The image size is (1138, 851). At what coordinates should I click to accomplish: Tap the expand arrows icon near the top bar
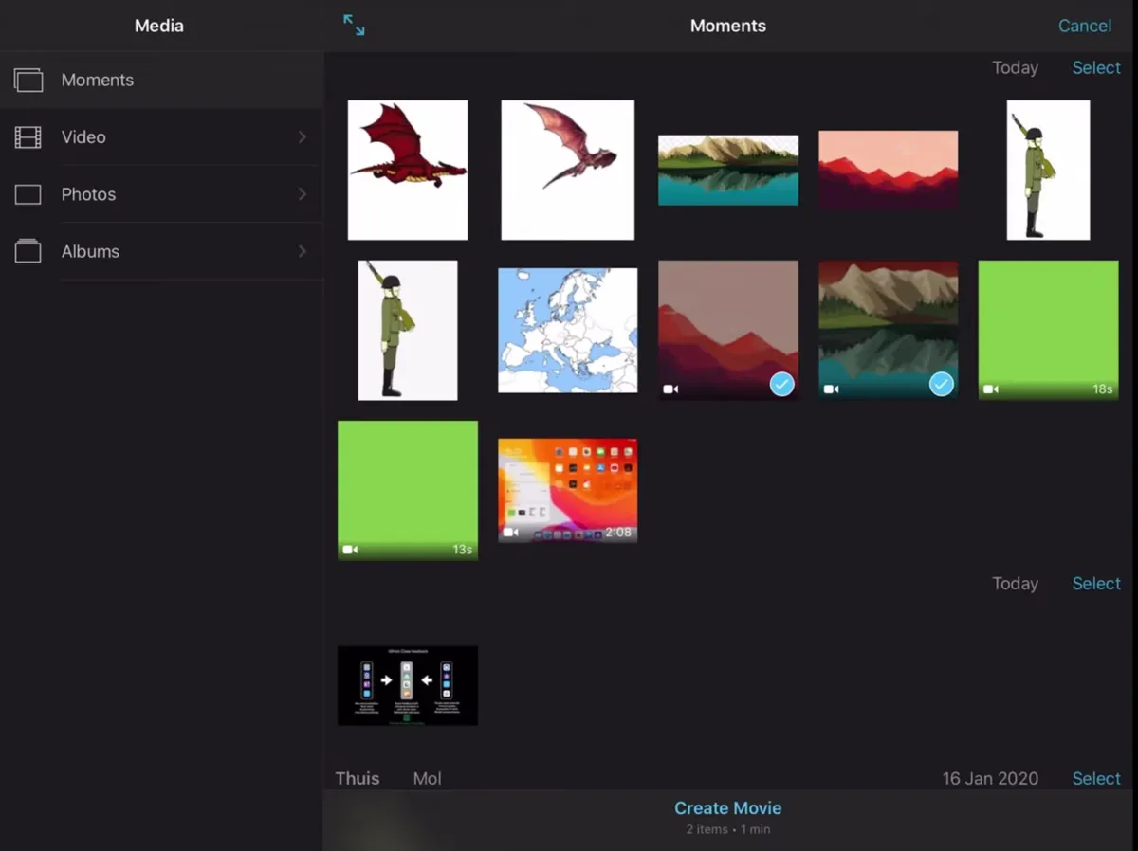tap(353, 26)
